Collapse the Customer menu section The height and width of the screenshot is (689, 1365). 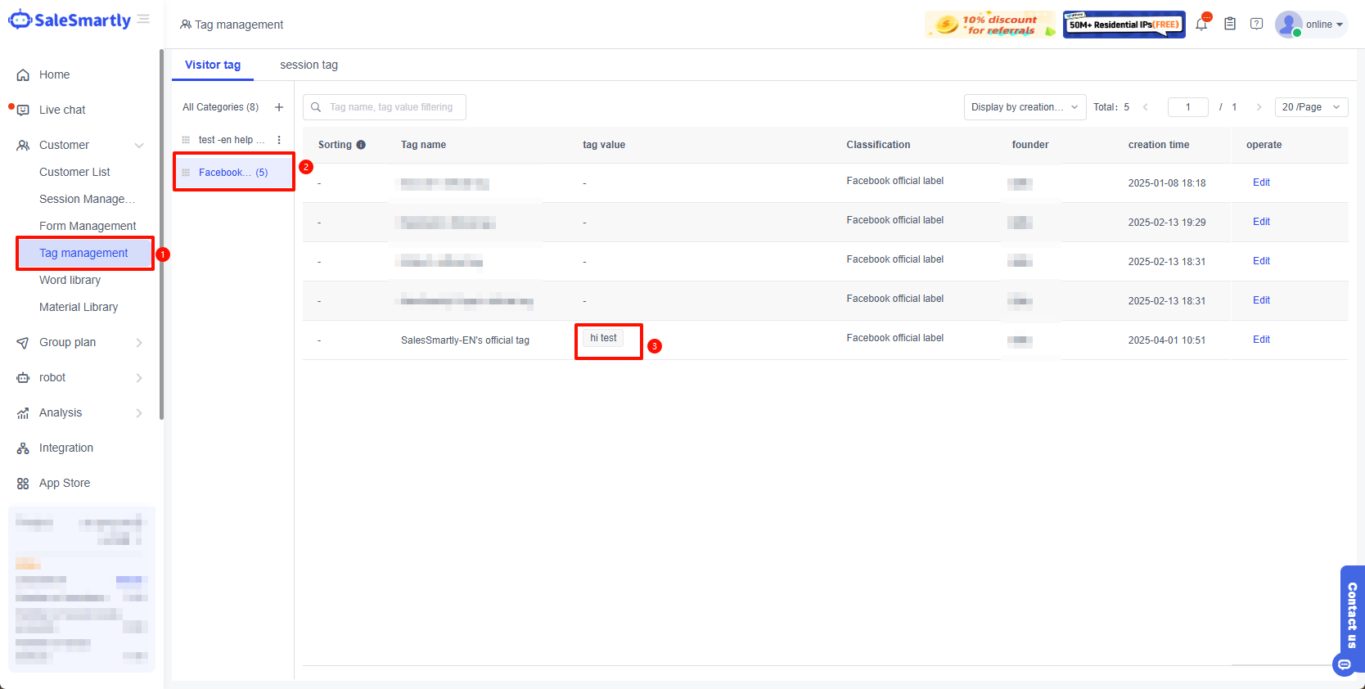point(138,146)
